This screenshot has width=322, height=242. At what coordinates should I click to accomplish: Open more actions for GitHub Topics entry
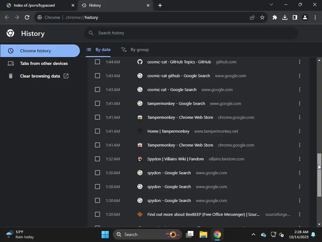[299, 62]
